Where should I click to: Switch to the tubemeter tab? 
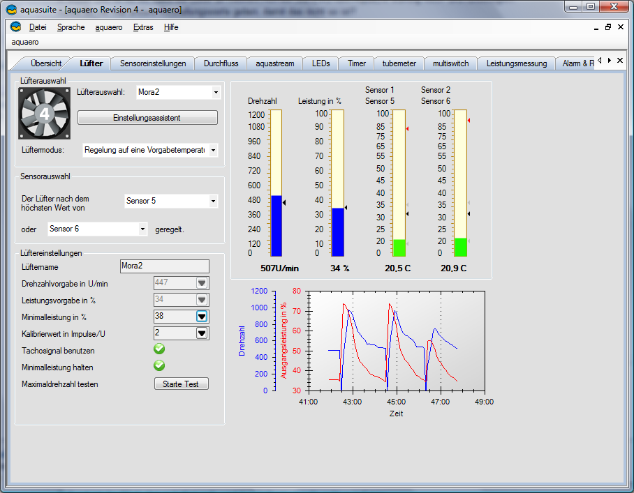click(399, 63)
